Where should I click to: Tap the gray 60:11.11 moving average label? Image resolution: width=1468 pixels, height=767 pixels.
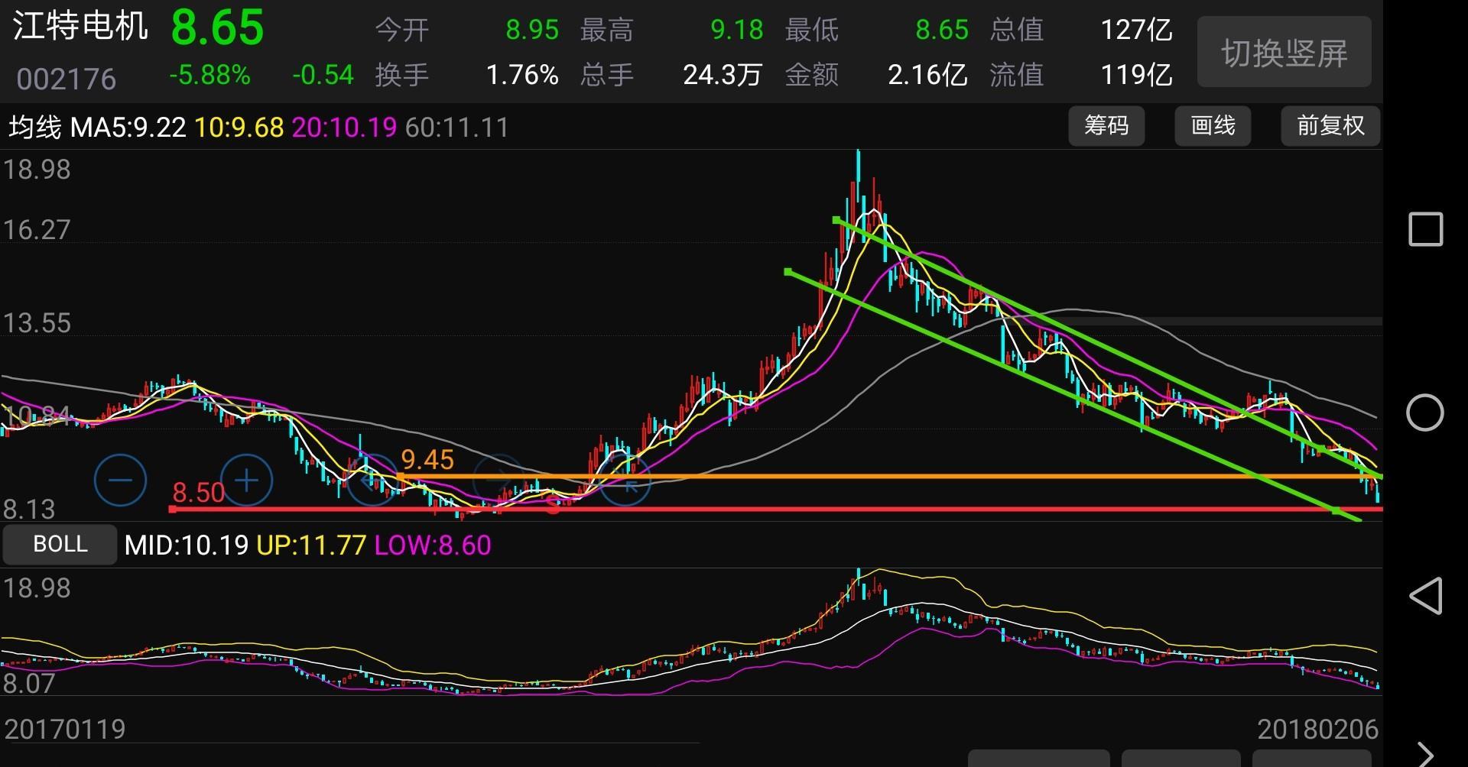(457, 127)
